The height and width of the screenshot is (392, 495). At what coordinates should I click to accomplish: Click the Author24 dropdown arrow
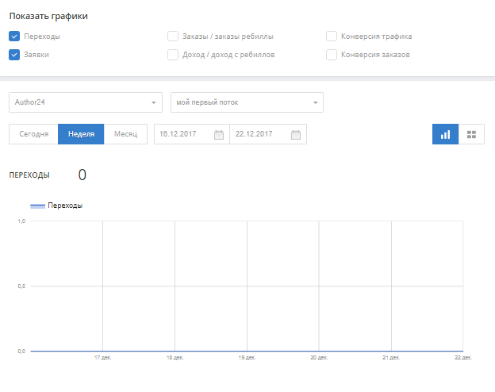154,102
